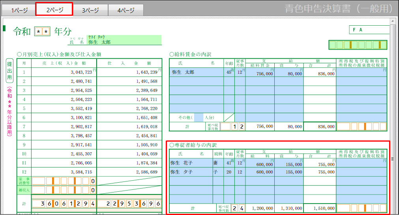Click the 賞与 cell showing 80,000
399x215 pixels.
pyautogui.click(x=289, y=73)
